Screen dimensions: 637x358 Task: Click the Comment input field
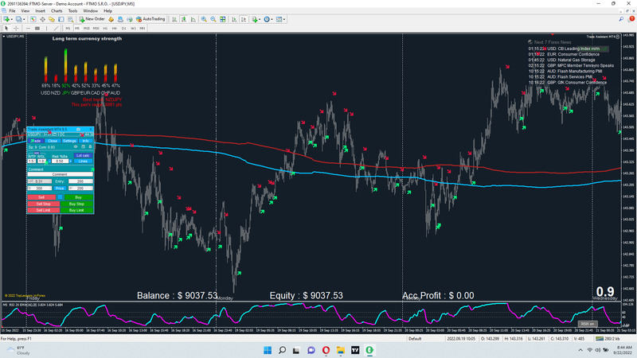click(61, 174)
